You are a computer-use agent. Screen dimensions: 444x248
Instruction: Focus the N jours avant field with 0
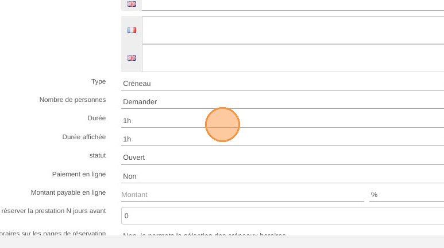click(283, 216)
